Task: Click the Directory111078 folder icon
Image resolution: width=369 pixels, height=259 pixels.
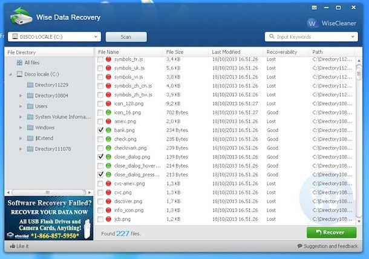Action: coord(30,149)
